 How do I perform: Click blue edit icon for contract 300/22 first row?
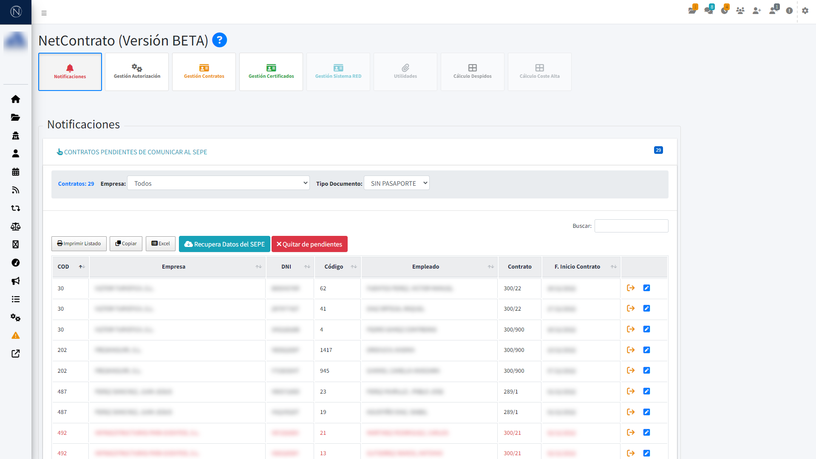coord(646,288)
